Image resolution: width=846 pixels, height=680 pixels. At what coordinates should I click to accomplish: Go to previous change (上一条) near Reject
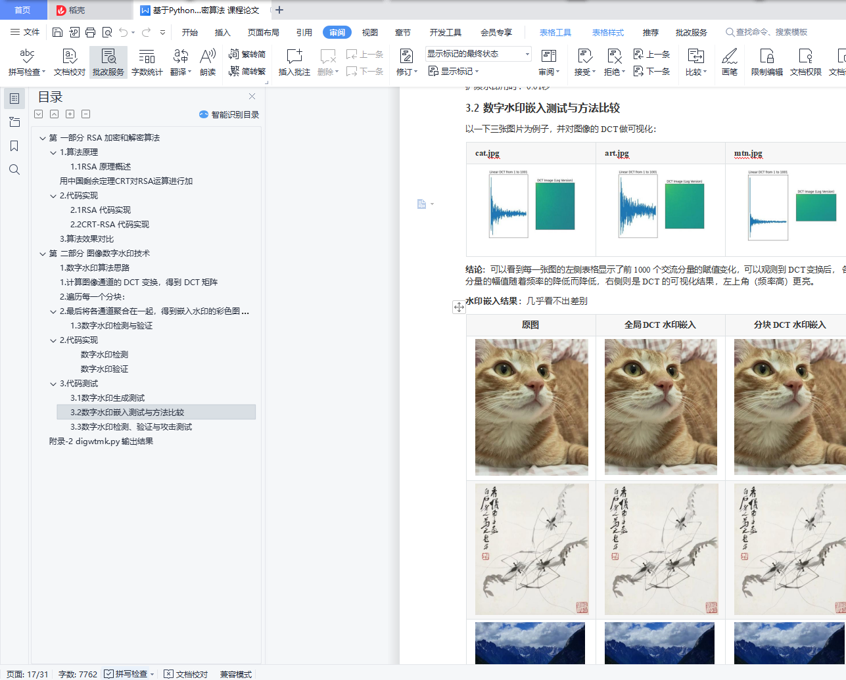[x=651, y=54]
